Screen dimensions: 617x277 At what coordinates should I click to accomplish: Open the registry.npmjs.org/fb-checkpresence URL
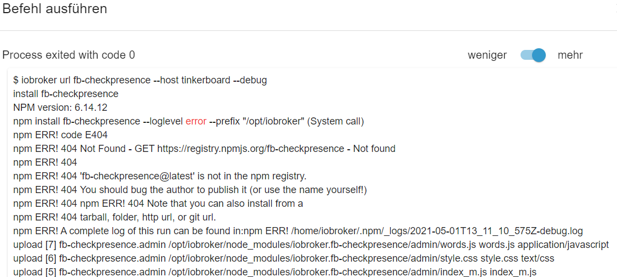[250, 149]
